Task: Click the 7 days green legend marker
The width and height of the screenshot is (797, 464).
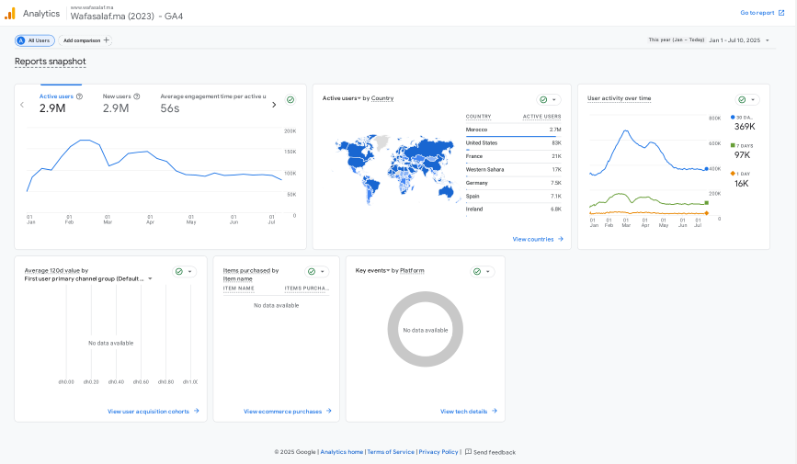Action: pyautogui.click(x=733, y=145)
